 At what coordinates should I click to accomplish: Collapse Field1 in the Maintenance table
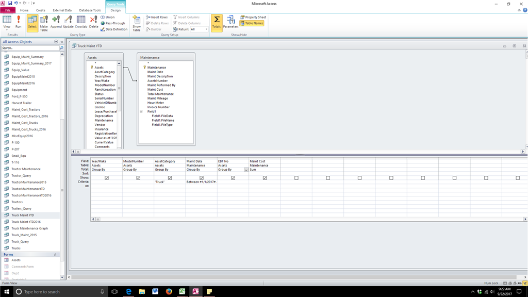click(x=141, y=111)
